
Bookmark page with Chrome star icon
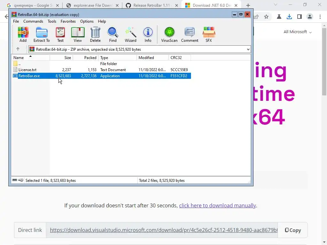[266, 17]
